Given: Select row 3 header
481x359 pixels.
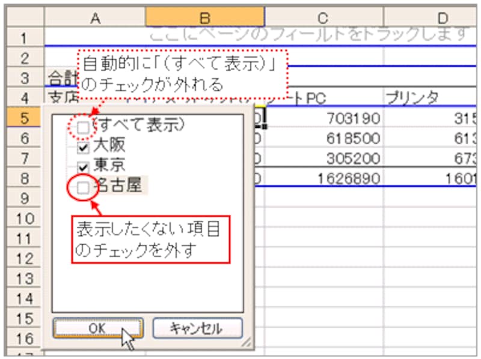Looking at the screenshot, I should 25,78.
